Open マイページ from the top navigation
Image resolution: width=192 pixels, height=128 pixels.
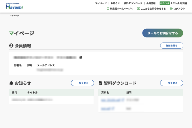101,3
